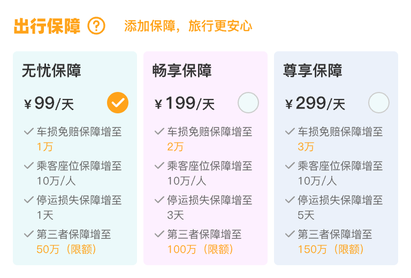Click checkmark beside 第三者保障 in 无忧保障 card
The width and height of the screenshot is (411, 278).
point(29,234)
